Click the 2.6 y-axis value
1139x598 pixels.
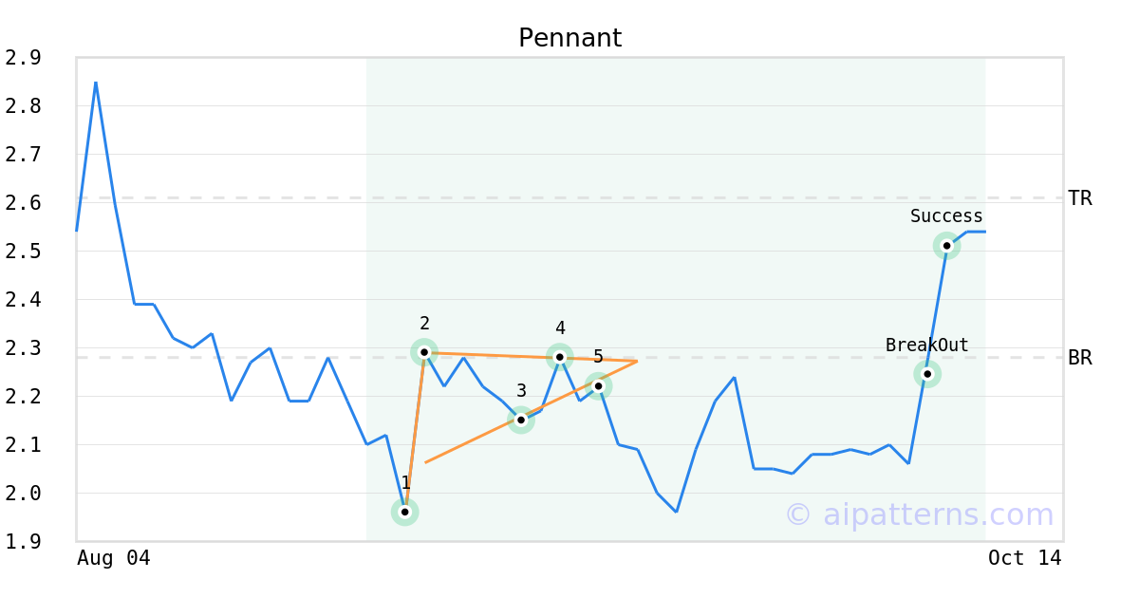point(23,203)
